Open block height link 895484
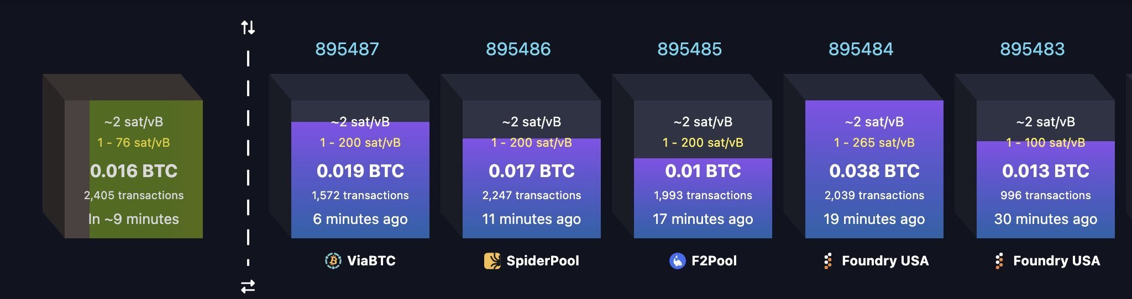This screenshot has width=1132, height=299. point(861,49)
